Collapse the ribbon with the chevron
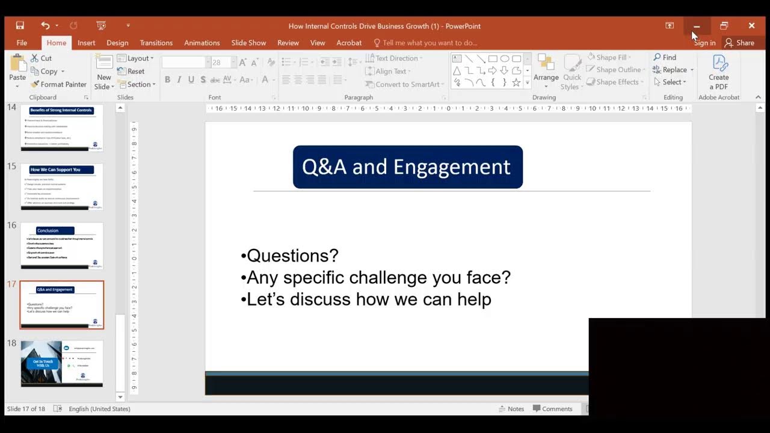Viewport: 770px width, 433px height. 758,97
